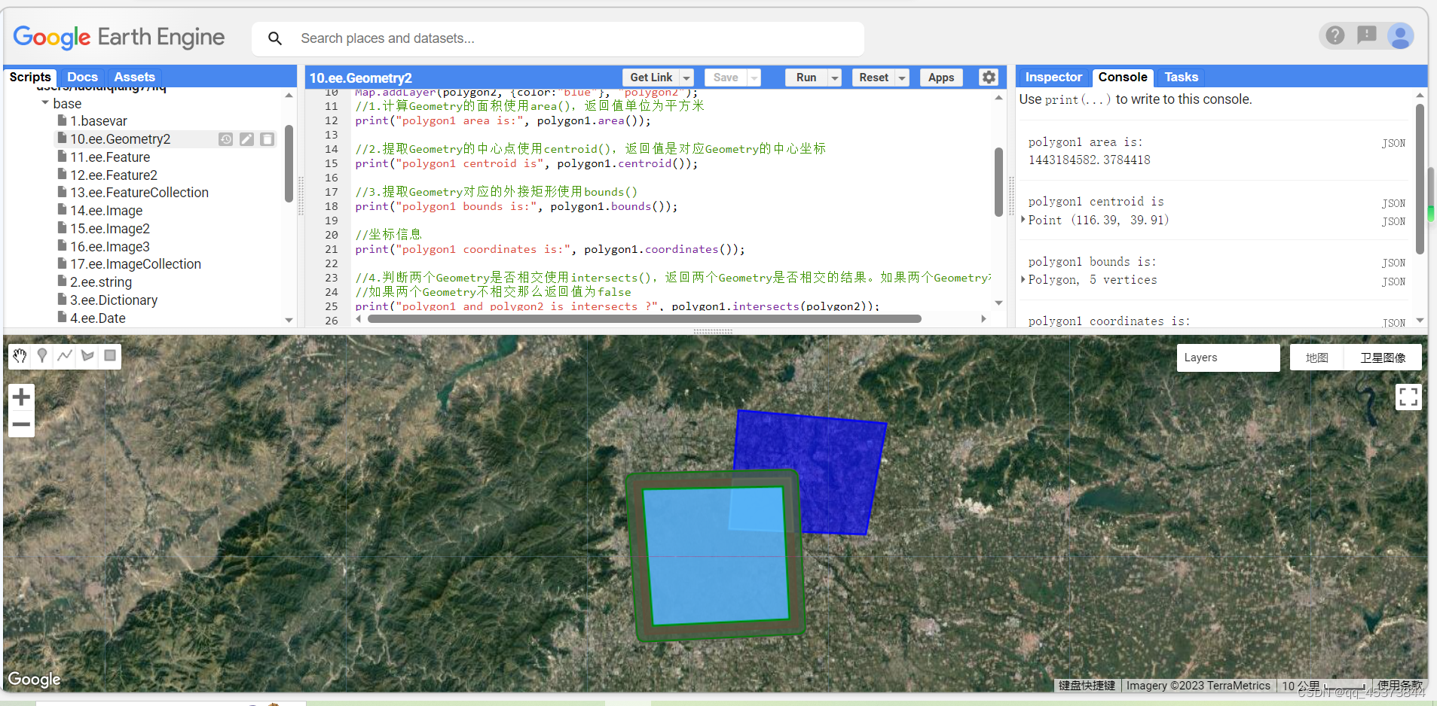Open JSON for Polygon, 5 vertices row
The height and width of the screenshot is (706, 1437).
pos(1393,281)
